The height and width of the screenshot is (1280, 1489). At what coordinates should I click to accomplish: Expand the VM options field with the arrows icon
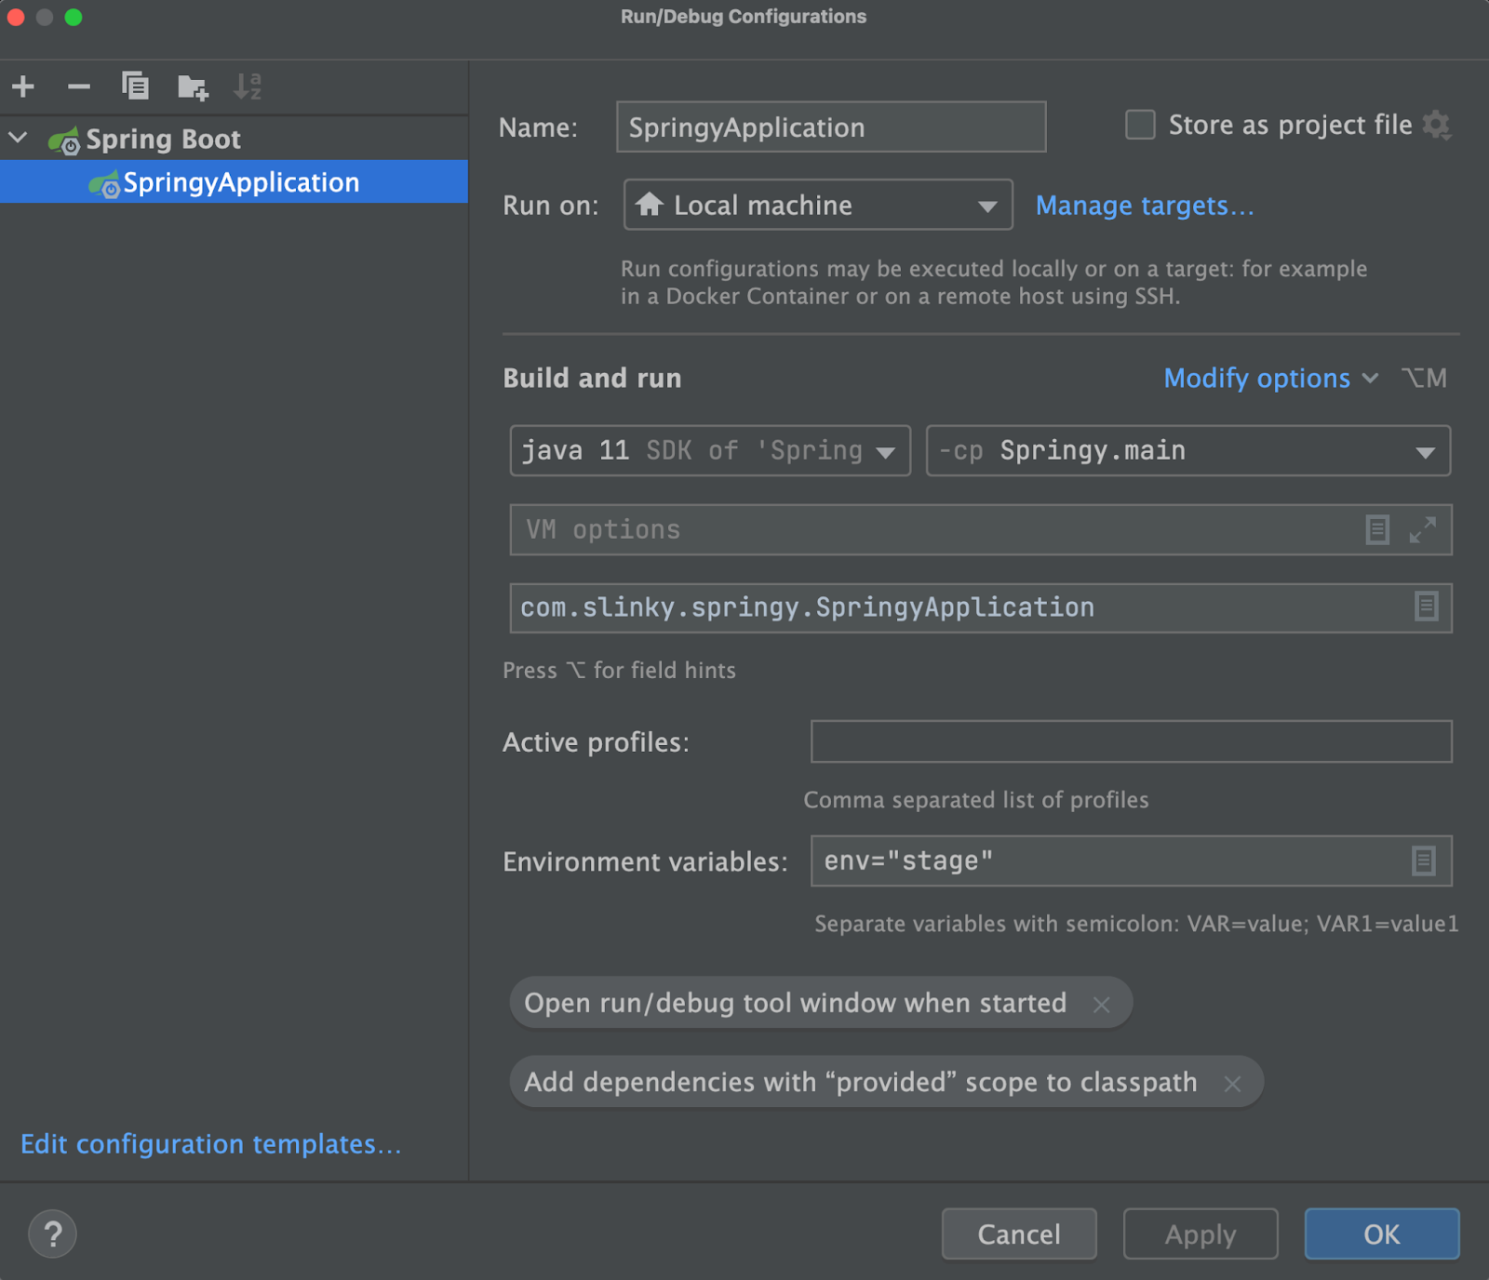(1422, 529)
